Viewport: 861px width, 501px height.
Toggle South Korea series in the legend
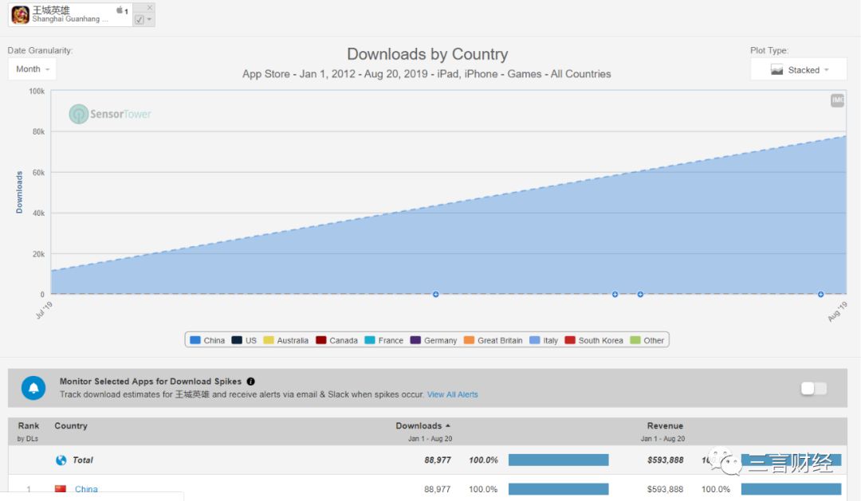point(594,340)
